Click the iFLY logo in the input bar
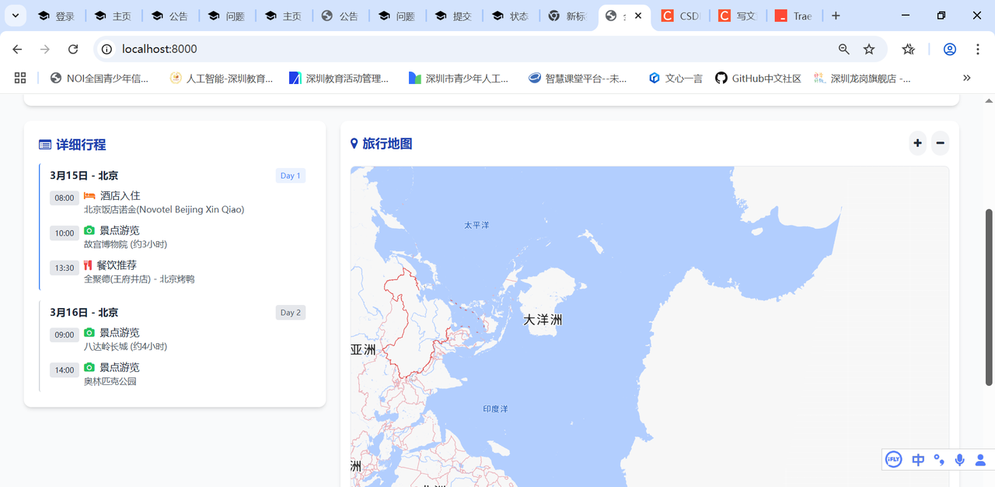This screenshot has height=487, width=995. (893, 459)
